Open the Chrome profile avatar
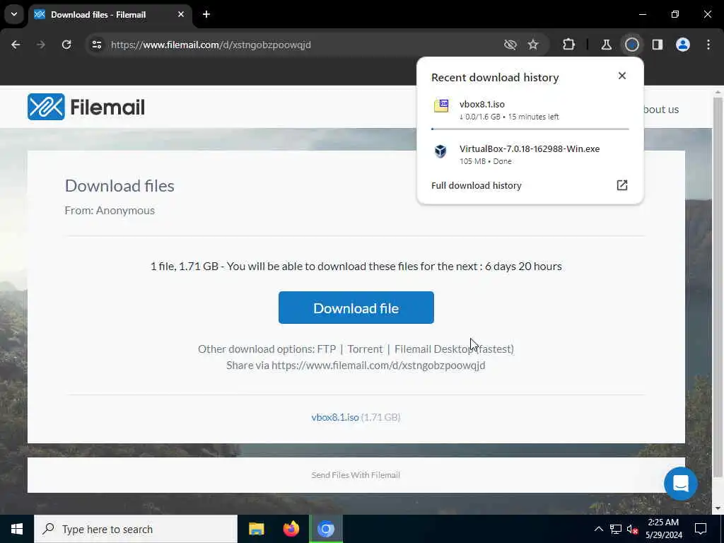Image resolution: width=724 pixels, height=543 pixels. 683,45
